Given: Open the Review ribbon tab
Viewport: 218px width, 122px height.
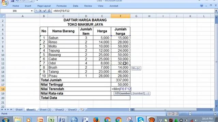Looking at the screenshot, I should click(x=88, y=6).
